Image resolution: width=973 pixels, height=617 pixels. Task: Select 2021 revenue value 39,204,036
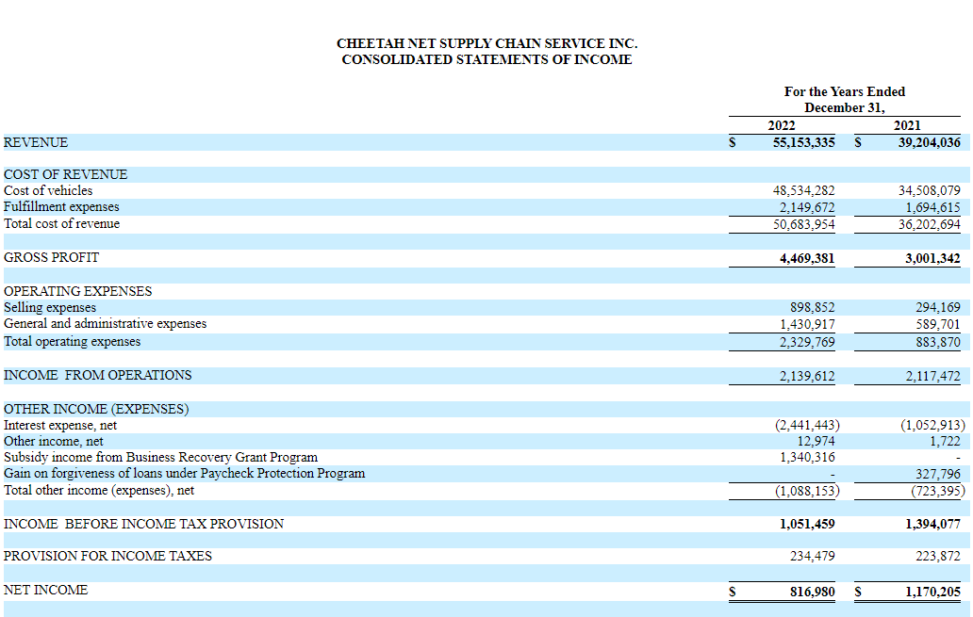(x=929, y=142)
